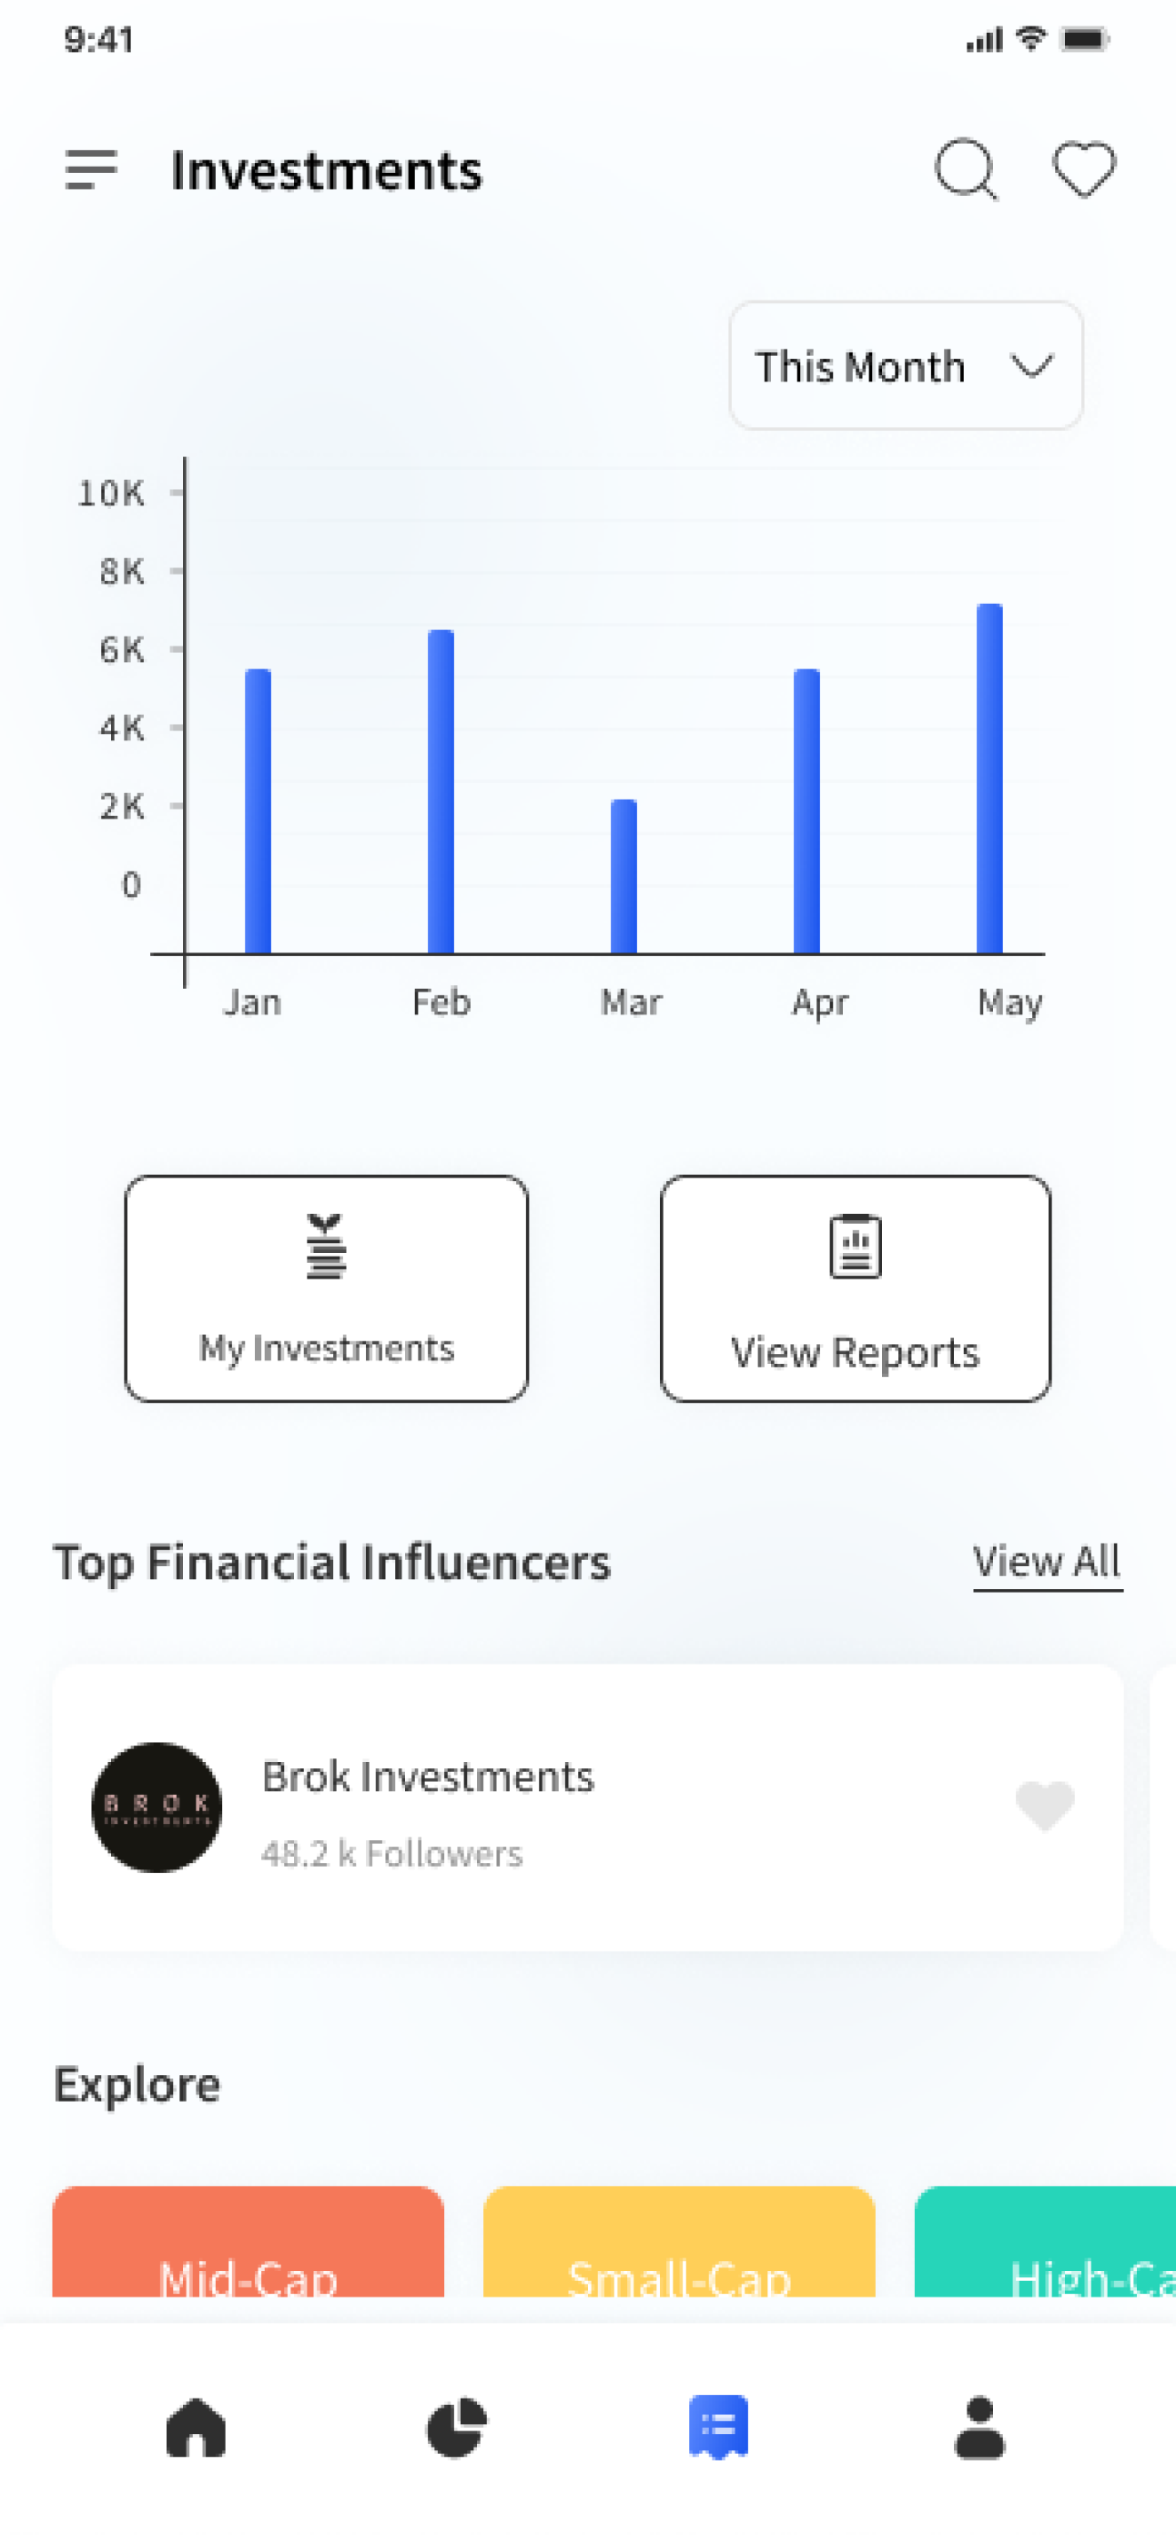Select the teal High-Cap card
Screen dimensions: 1176x2546
click(x=1045, y=2242)
